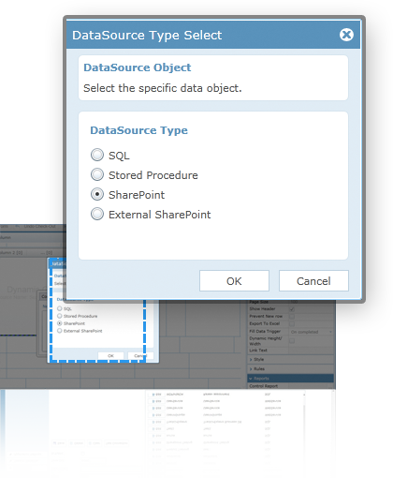
Task: Select SharePoint radio in small background dialog
Action: 59,323
